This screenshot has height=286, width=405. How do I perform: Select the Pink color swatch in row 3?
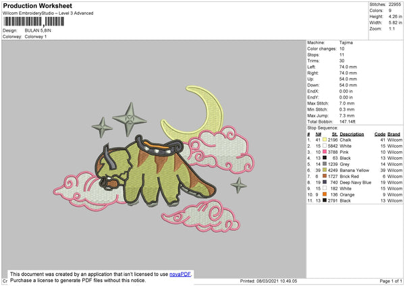pyautogui.click(x=325, y=152)
